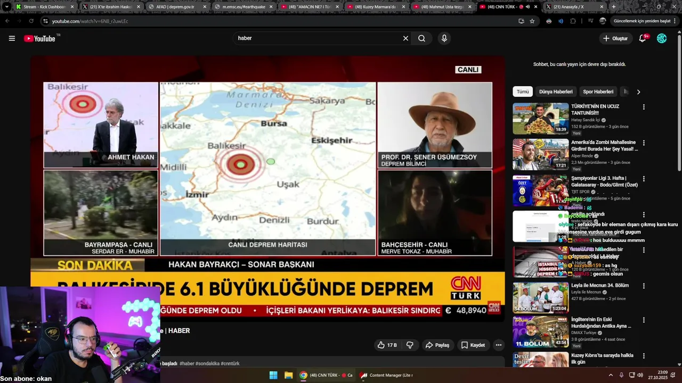This screenshot has height=383, width=682.
Task: Click the search field containing haber
Action: point(317,38)
